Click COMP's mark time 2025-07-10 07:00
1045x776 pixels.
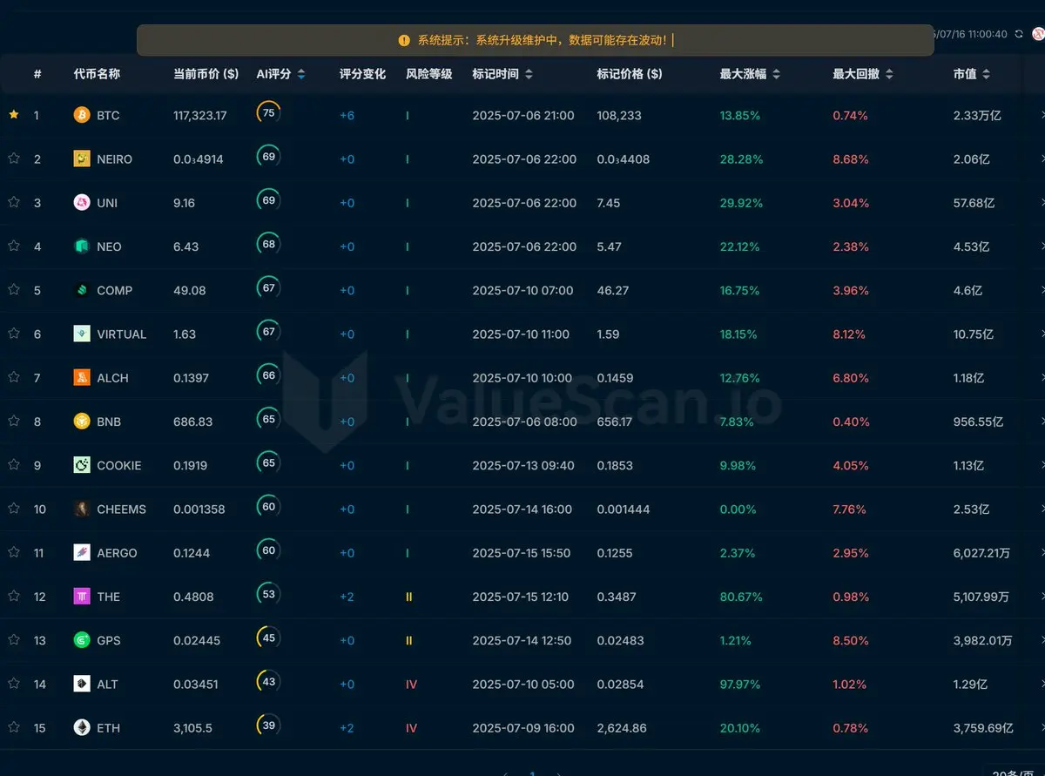522,291
